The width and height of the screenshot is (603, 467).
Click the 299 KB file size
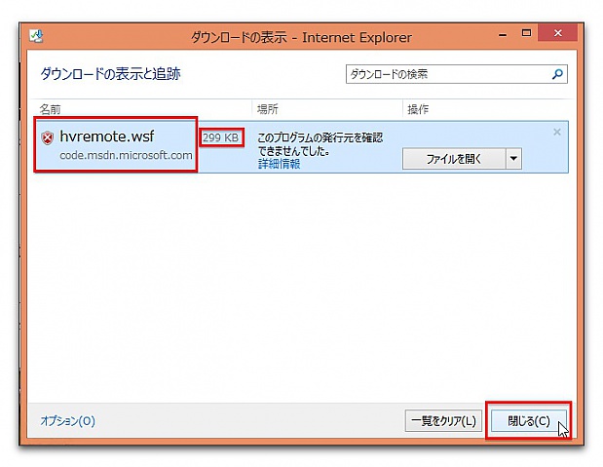[221, 137]
